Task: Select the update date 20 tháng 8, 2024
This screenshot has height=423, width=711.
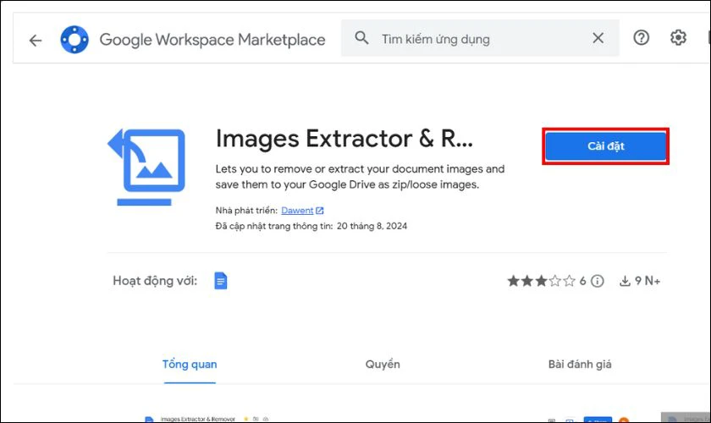Action: click(372, 226)
